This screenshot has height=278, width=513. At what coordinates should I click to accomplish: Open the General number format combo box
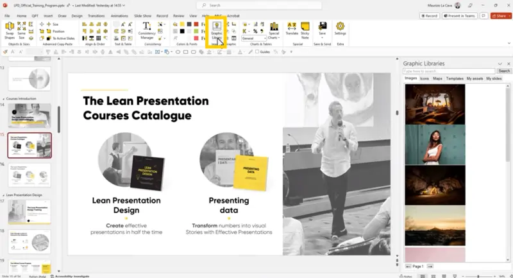pos(254,39)
